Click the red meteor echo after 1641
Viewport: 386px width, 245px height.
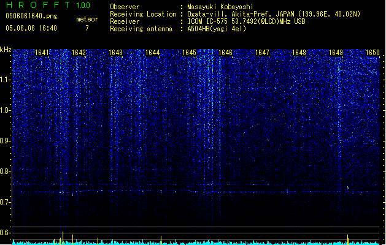(x=63, y=192)
